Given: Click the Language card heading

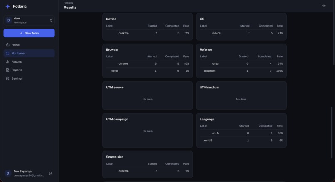Looking at the screenshot, I should [x=207, y=119].
